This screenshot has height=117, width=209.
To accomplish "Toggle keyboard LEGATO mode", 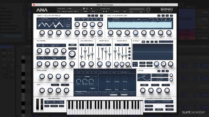I will pos(54,106).
